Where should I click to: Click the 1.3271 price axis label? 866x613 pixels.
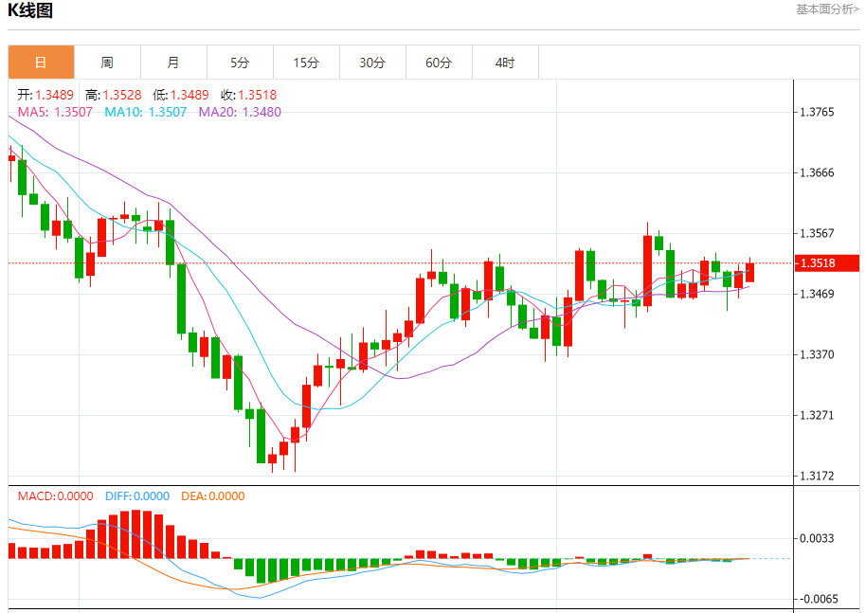click(x=817, y=415)
